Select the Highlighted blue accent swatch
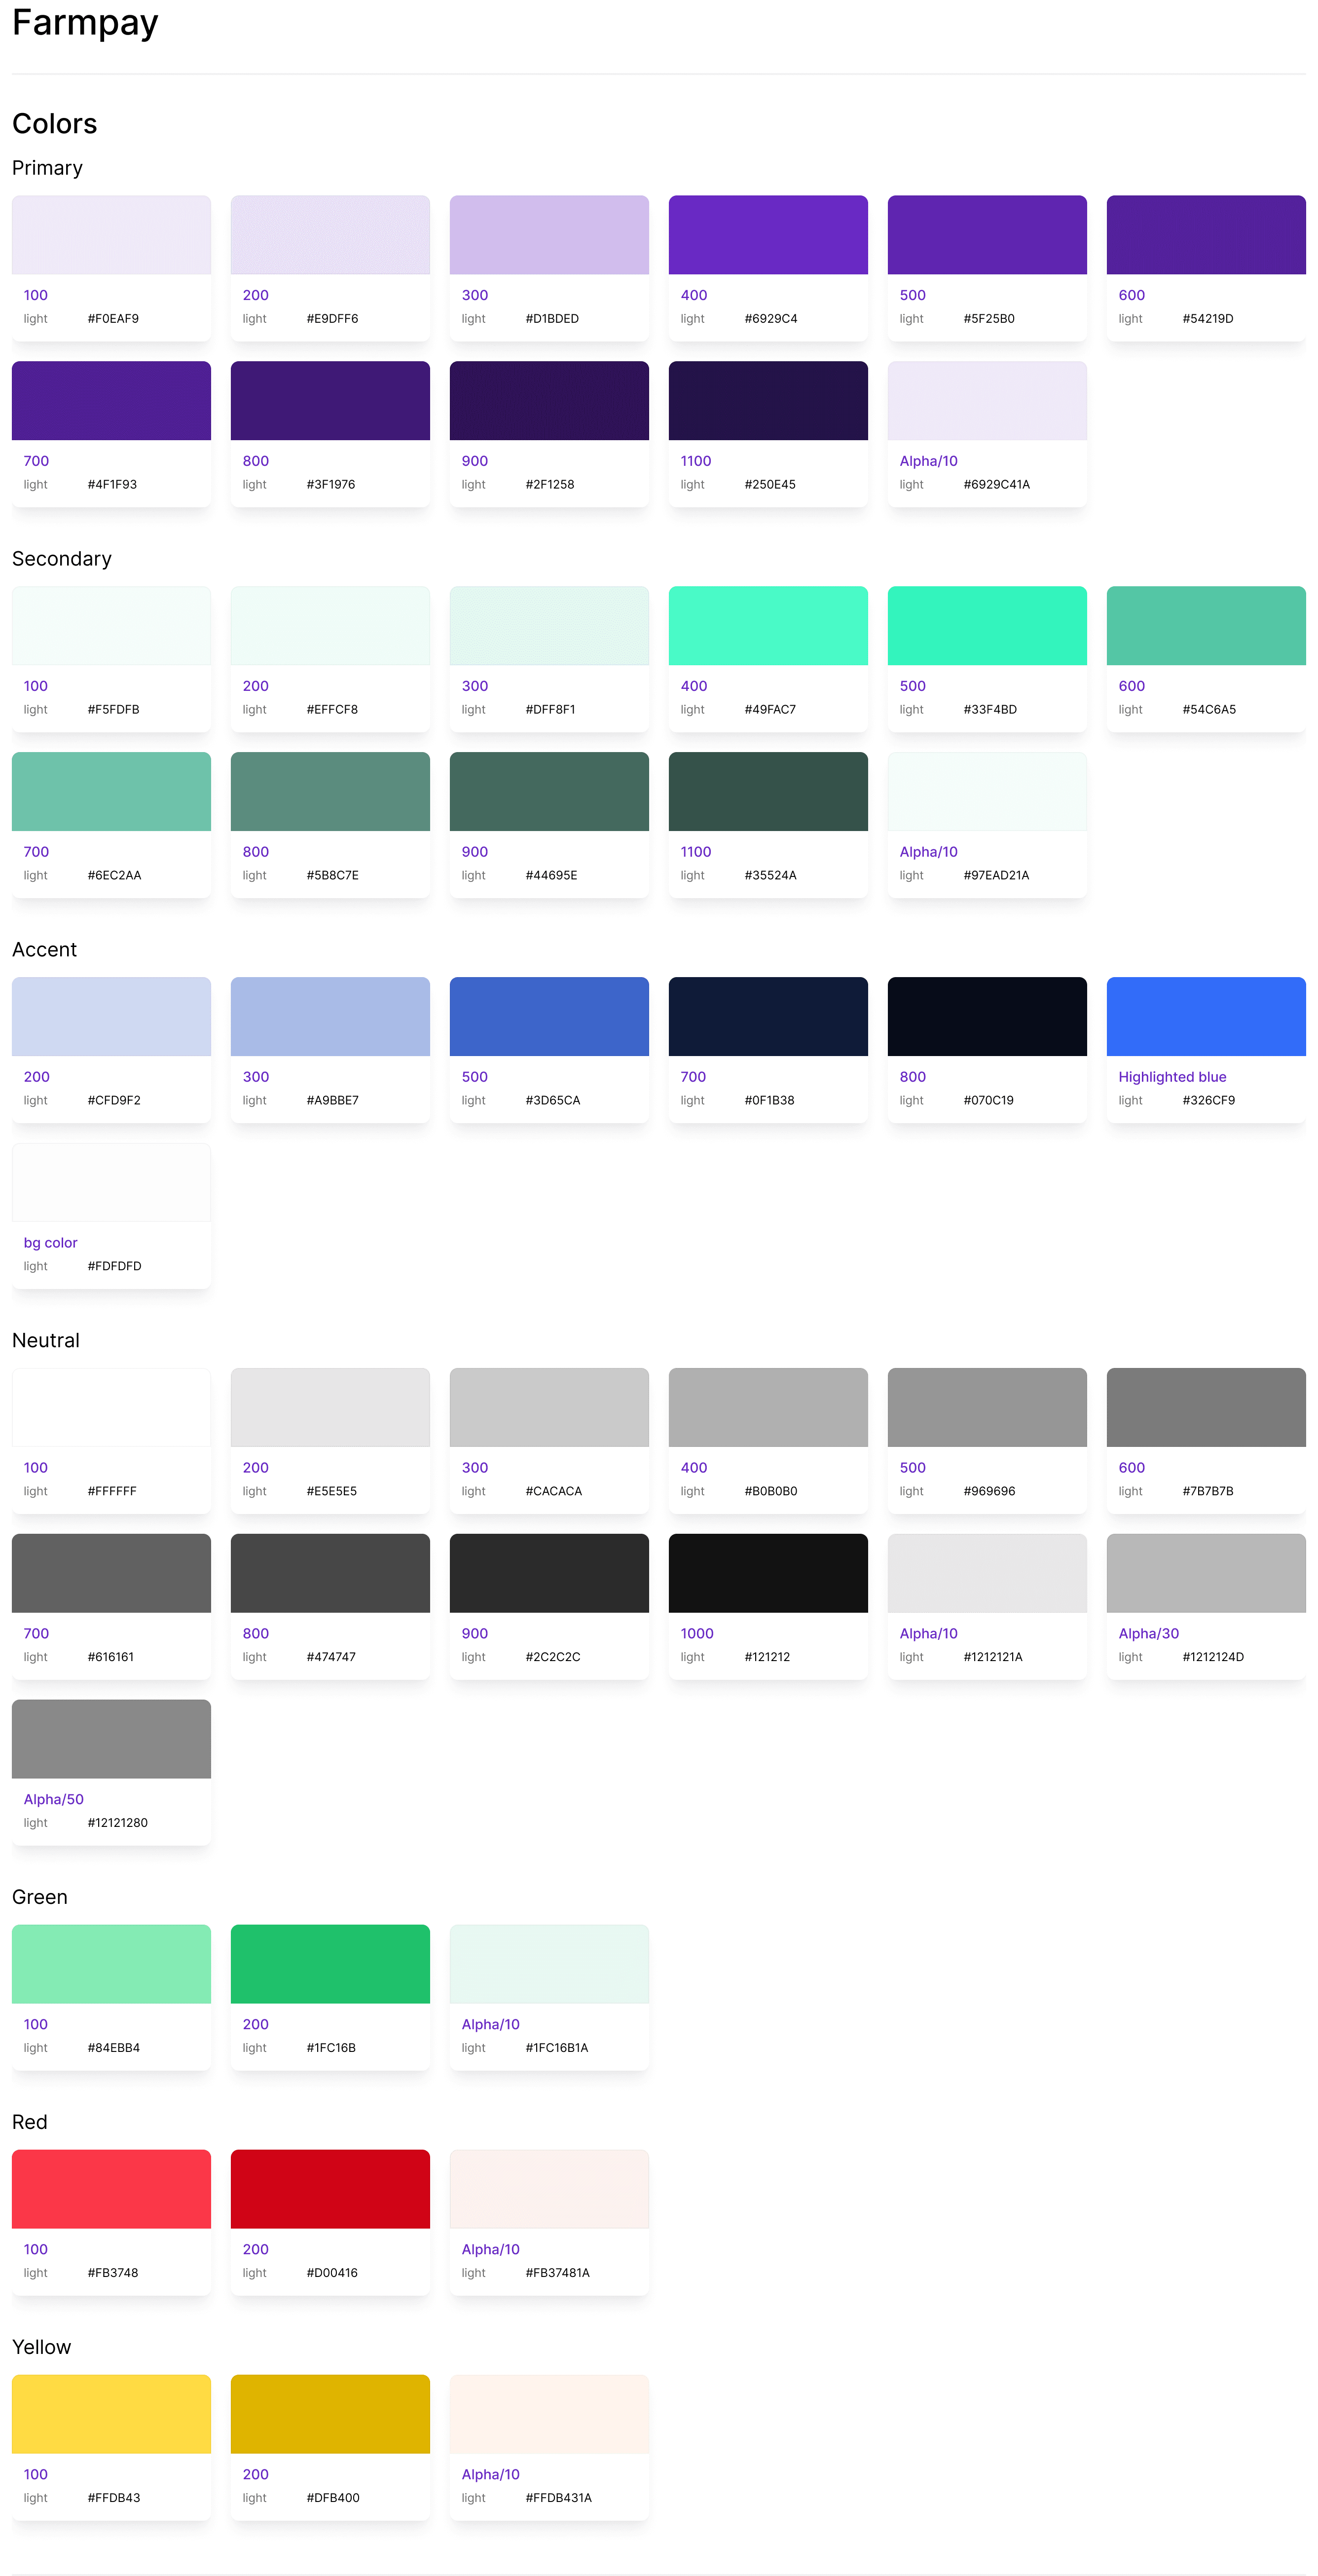The height and width of the screenshot is (2576, 1318). coord(1205,1017)
